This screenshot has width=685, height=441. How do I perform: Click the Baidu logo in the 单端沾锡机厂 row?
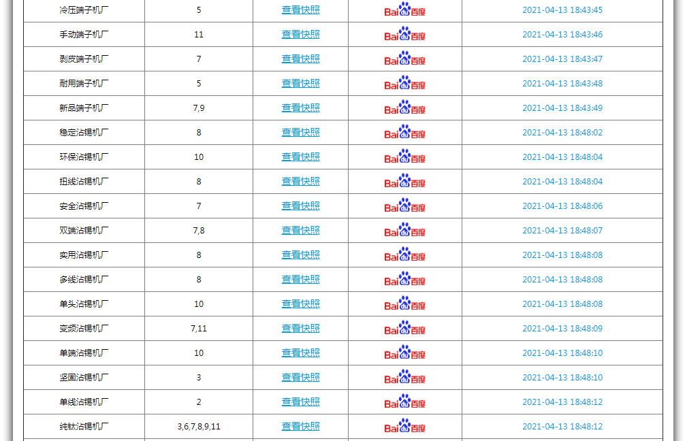pos(405,353)
